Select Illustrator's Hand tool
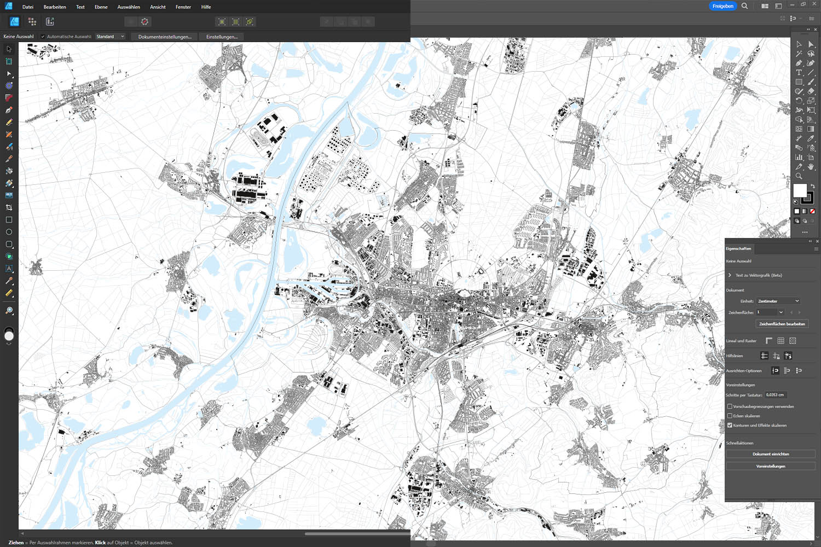The width and height of the screenshot is (821, 547). [x=811, y=167]
